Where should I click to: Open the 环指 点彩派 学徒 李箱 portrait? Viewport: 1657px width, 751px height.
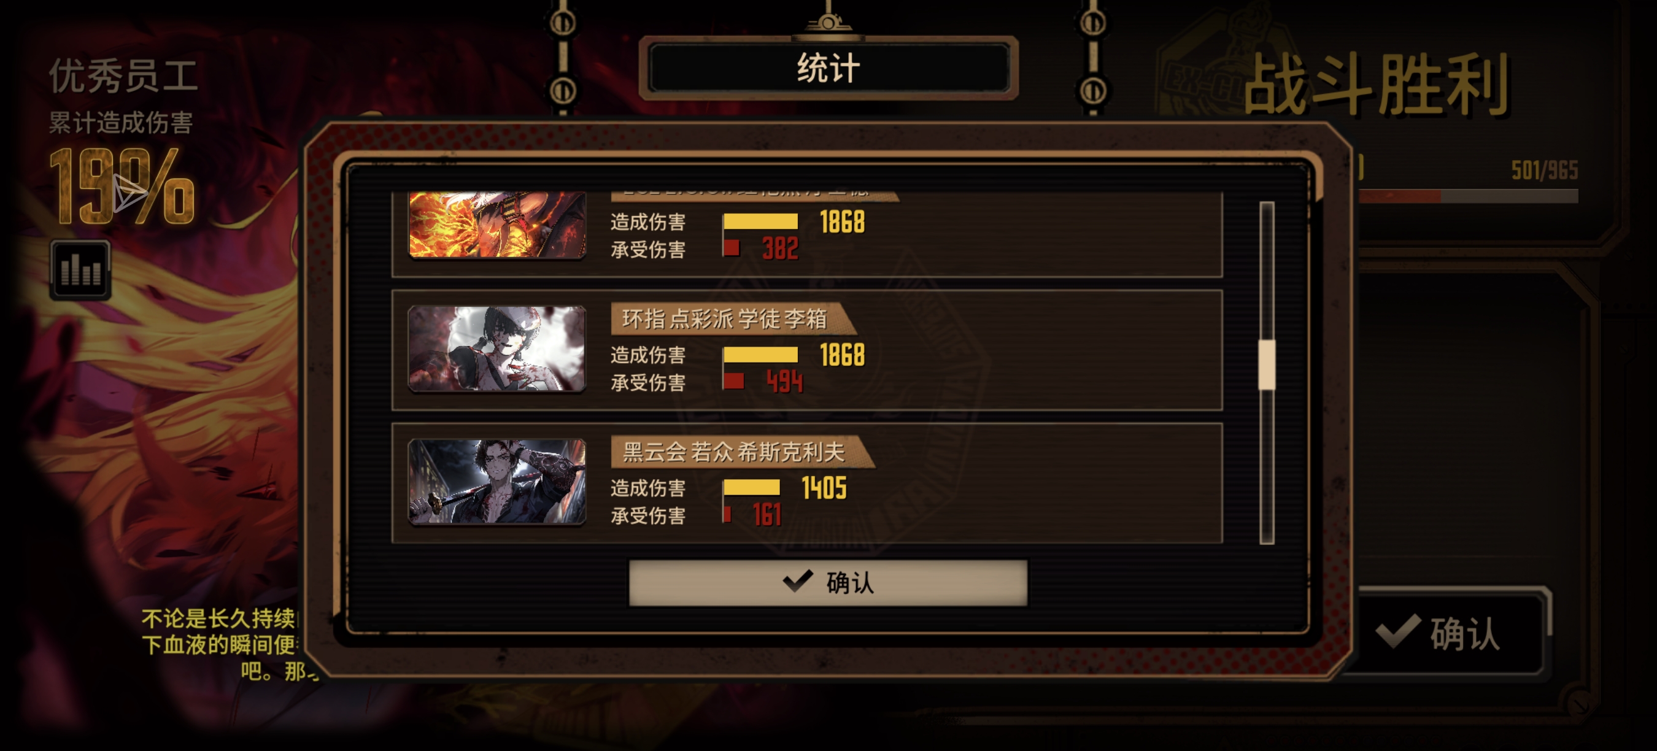coord(496,348)
